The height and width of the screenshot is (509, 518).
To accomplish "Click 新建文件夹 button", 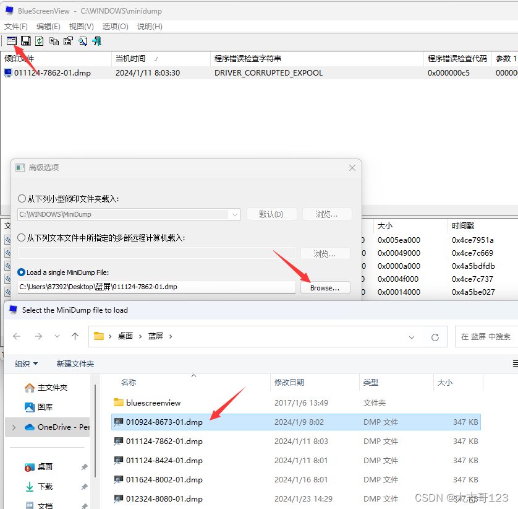I will pos(75,363).
